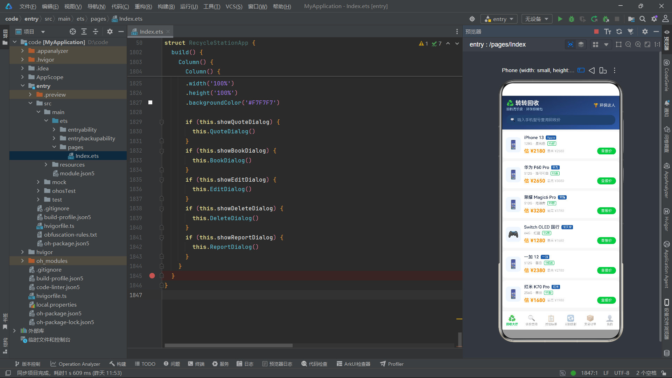Open project panel options gear
Screen dimensions: 672x378
tap(110, 31)
